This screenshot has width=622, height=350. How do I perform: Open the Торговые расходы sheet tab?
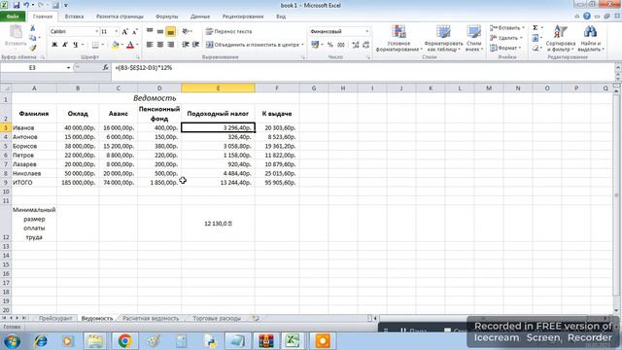[x=217, y=318]
